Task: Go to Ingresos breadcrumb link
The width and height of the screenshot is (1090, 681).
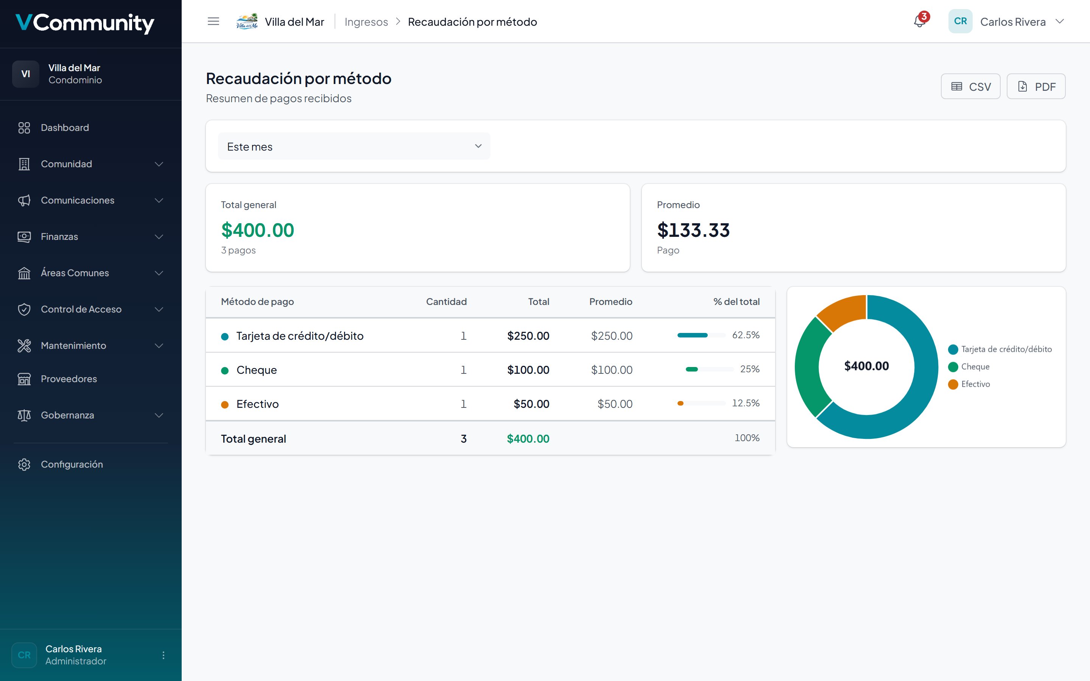Action: coord(366,22)
